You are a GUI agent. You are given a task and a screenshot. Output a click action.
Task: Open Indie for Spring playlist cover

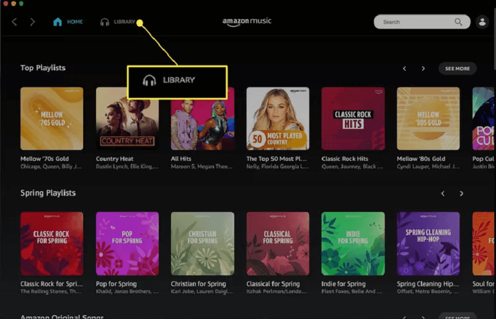point(353,243)
